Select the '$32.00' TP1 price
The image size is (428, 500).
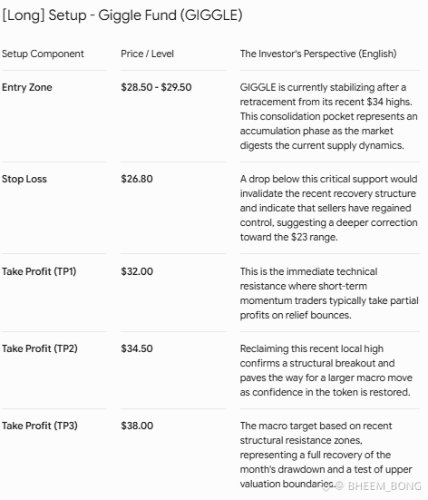click(x=137, y=271)
